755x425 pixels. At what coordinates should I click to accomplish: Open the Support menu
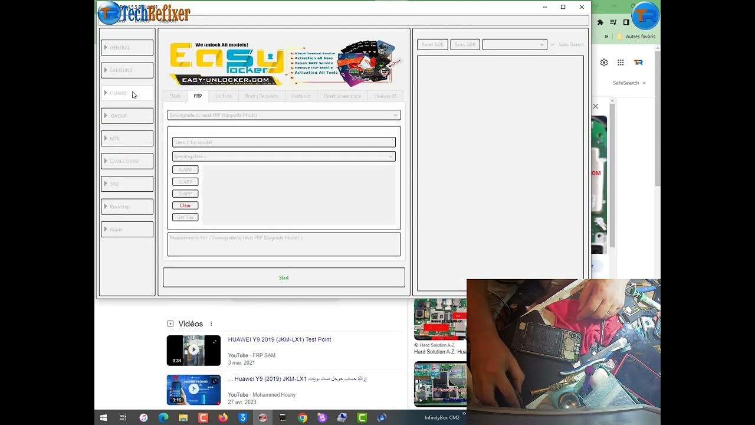tap(168, 21)
